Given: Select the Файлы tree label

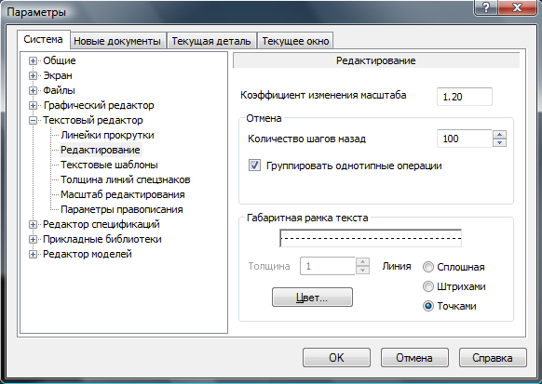Looking at the screenshot, I should point(59,90).
